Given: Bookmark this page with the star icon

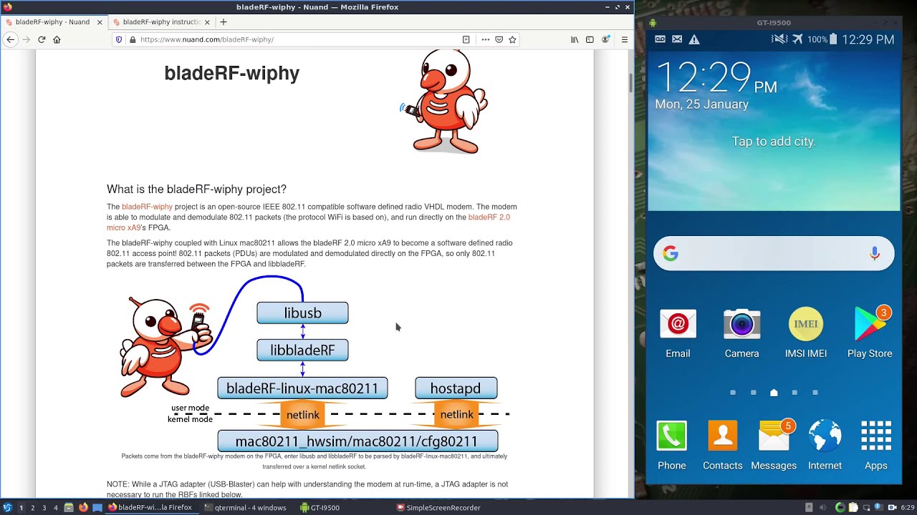Looking at the screenshot, I should (x=512, y=39).
